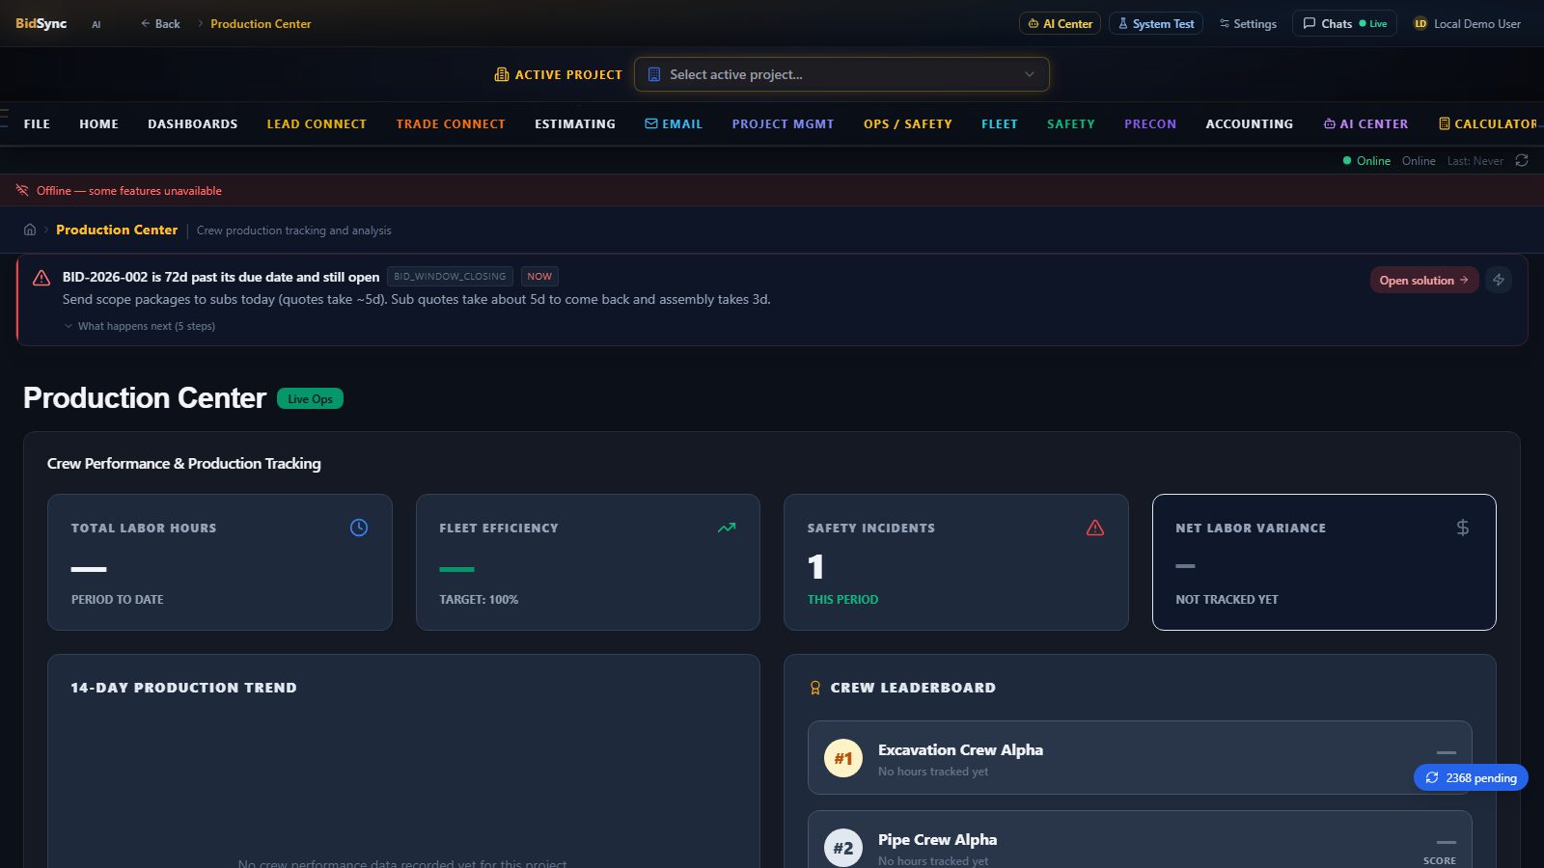The image size is (1544, 868).
Task: Click the LD avatar of Local Demo User
Action: tap(1420, 24)
